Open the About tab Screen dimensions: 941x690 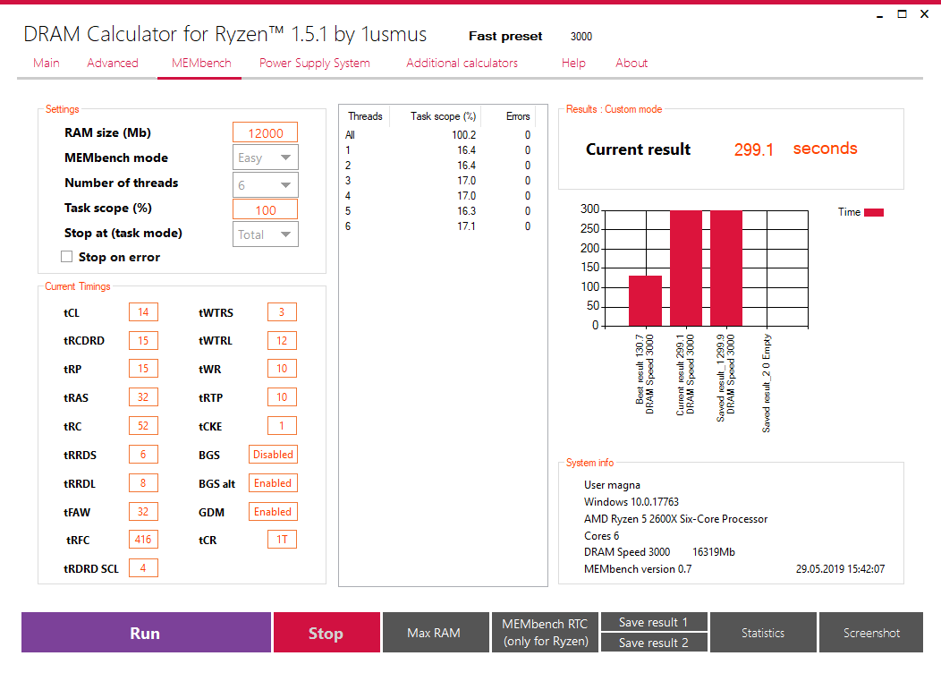632,63
